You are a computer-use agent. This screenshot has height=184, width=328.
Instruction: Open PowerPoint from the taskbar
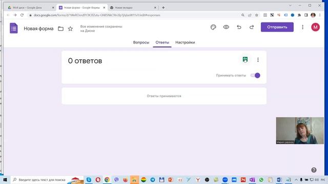coord(171,179)
